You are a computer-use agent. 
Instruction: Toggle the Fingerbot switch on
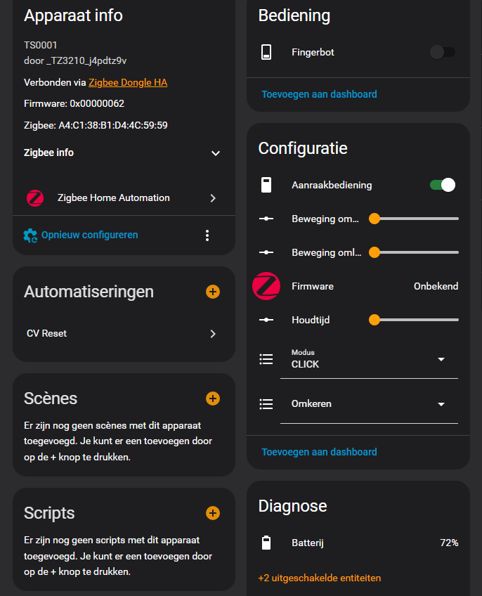[x=442, y=52]
